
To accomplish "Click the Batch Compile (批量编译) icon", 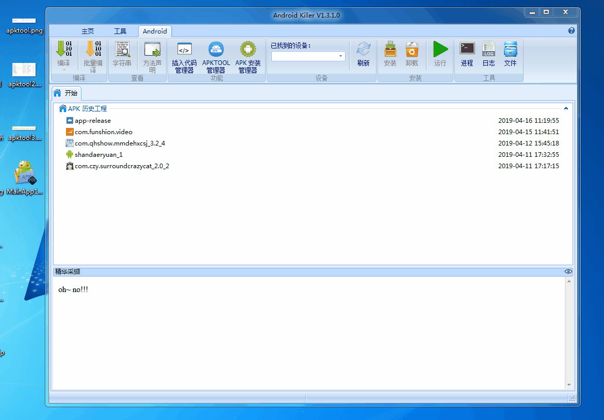I will (93, 50).
